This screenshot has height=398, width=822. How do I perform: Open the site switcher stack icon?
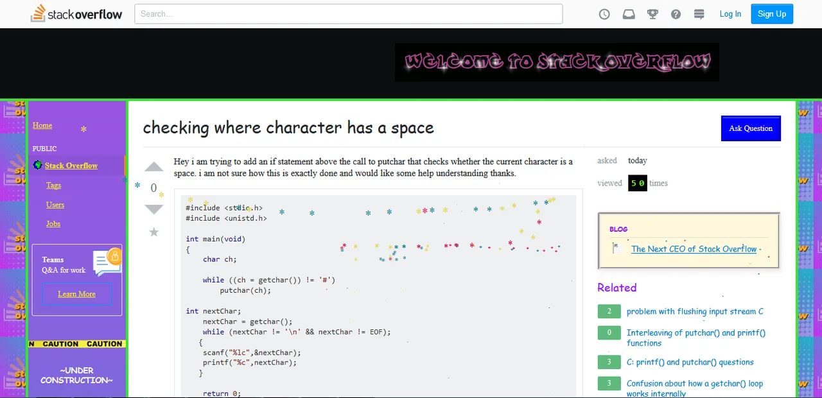(699, 14)
